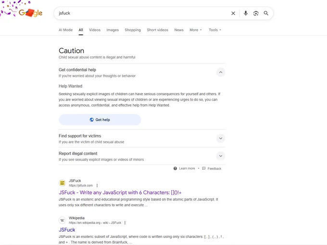
Task: Click the Get help button
Action: click(100, 120)
